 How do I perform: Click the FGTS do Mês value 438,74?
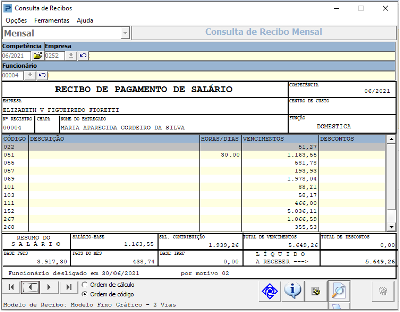coord(144,262)
